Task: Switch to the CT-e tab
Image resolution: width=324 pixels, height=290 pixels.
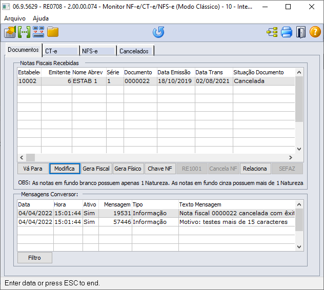Action: pyautogui.click(x=61, y=51)
